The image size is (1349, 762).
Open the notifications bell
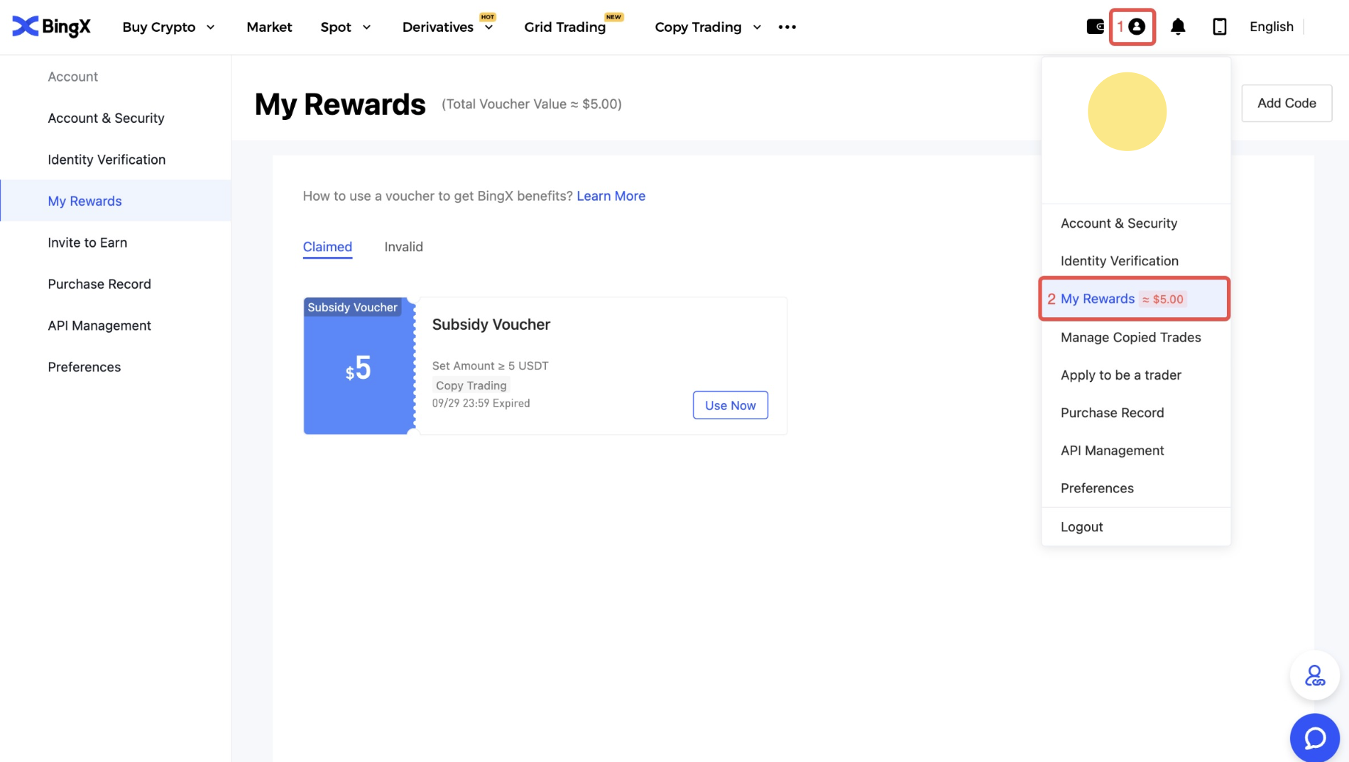tap(1178, 27)
